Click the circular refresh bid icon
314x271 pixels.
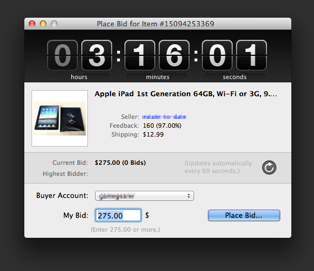tap(269, 168)
